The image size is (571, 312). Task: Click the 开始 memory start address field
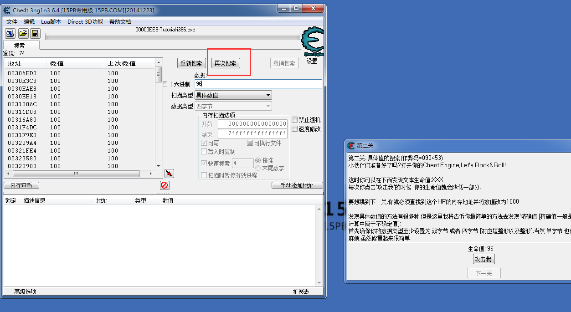pos(252,124)
